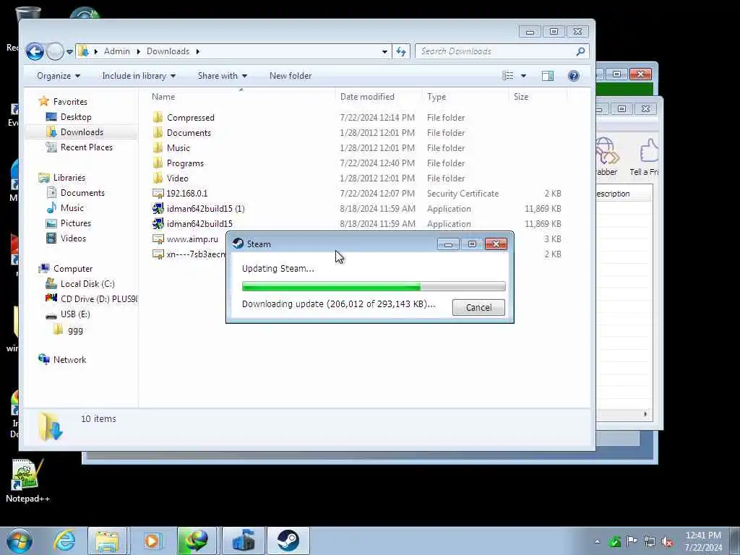The height and width of the screenshot is (555, 740).
Task: Click the refresh button next to the address bar
Action: [x=400, y=51]
